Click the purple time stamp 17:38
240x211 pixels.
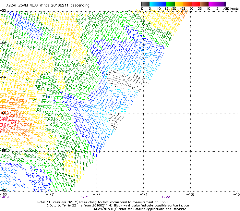click(x=166, y=197)
